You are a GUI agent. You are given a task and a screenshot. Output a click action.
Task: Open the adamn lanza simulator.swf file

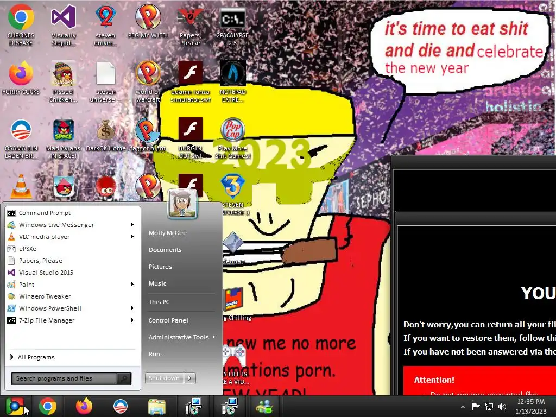click(x=190, y=81)
